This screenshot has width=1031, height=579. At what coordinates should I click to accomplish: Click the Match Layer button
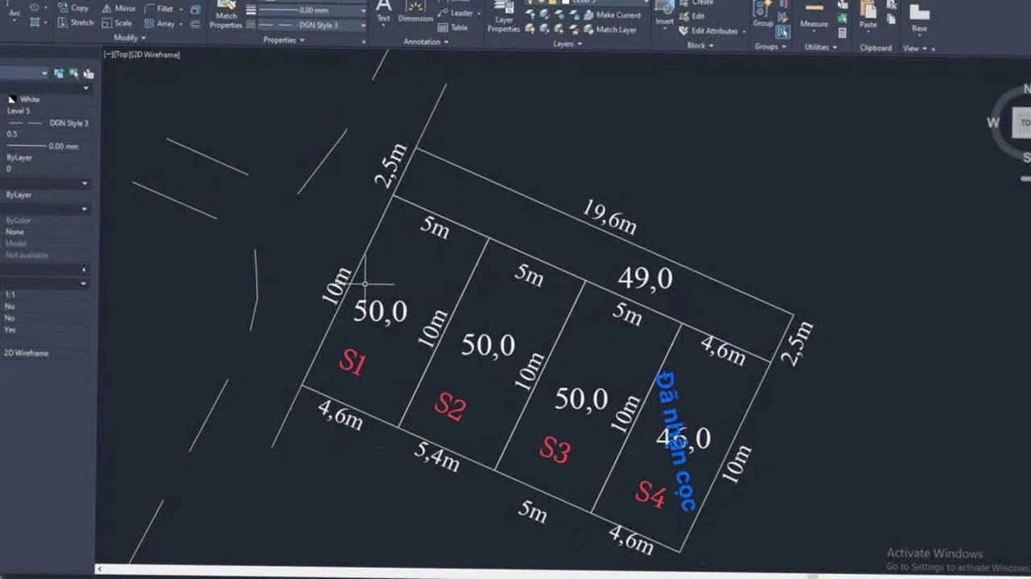click(609, 29)
